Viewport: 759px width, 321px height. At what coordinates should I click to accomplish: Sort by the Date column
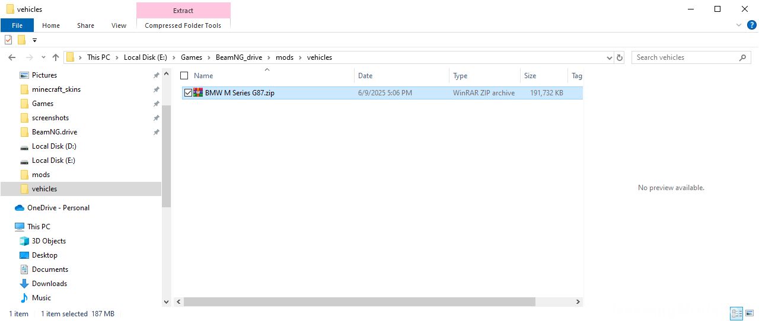coord(365,75)
